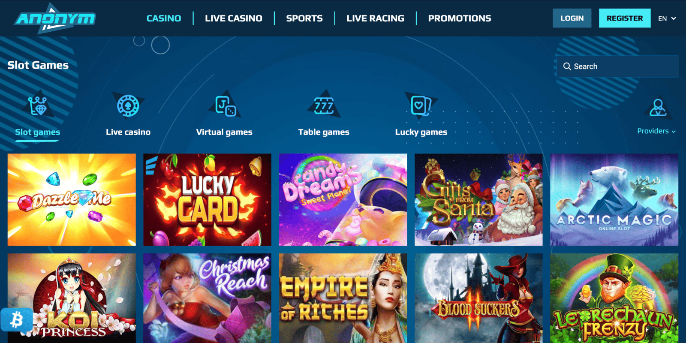Viewport: 686px width, 343px height.
Task: Click the Register button
Action: 625,18
